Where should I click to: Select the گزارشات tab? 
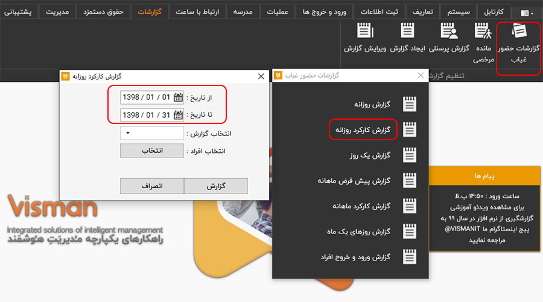coord(150,12)
